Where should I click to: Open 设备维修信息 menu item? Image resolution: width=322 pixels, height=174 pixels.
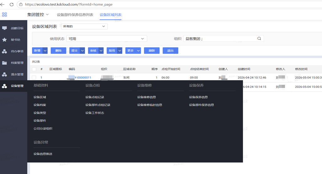coord(147,97)
